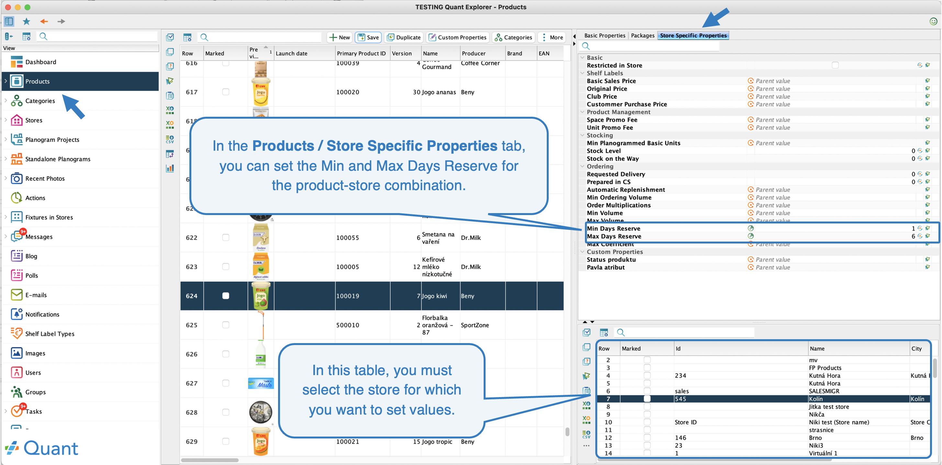Switch to the Packages tab

point(643,36)
